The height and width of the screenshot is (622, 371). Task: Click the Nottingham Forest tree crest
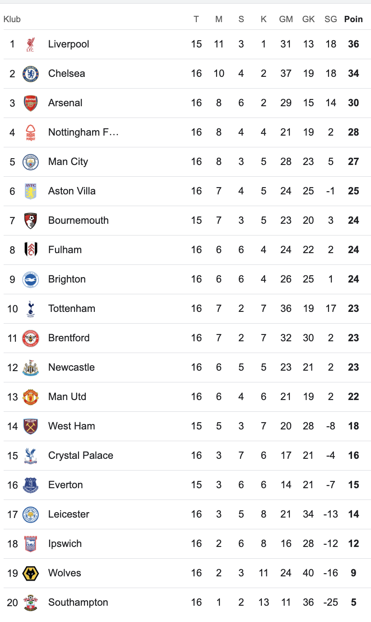[30, 132]
